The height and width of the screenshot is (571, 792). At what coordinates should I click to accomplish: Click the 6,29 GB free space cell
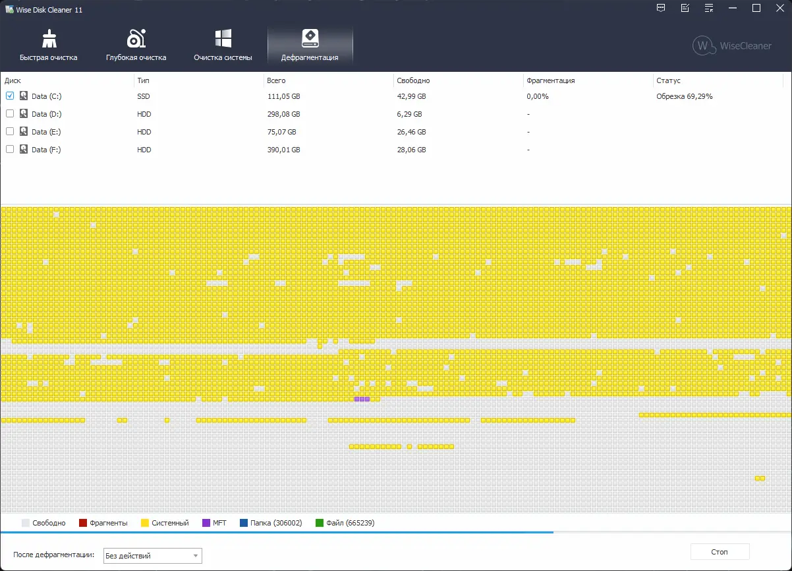click(x=409, y=114)
